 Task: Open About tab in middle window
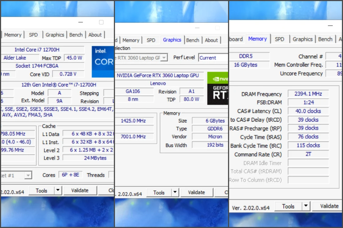(211, 40)
